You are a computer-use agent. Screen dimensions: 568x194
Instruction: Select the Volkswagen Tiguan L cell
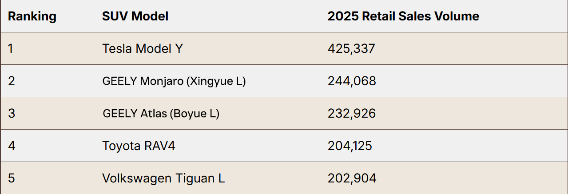point(163,178)
